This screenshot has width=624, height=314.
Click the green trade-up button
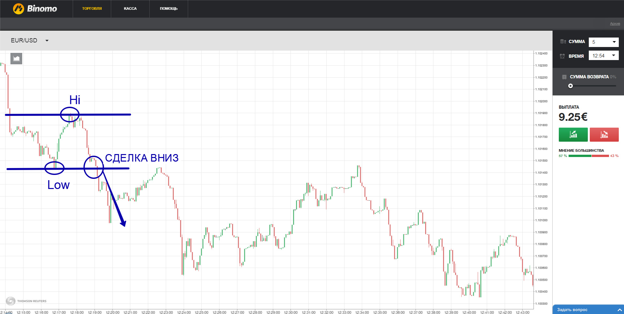point(573,134)
